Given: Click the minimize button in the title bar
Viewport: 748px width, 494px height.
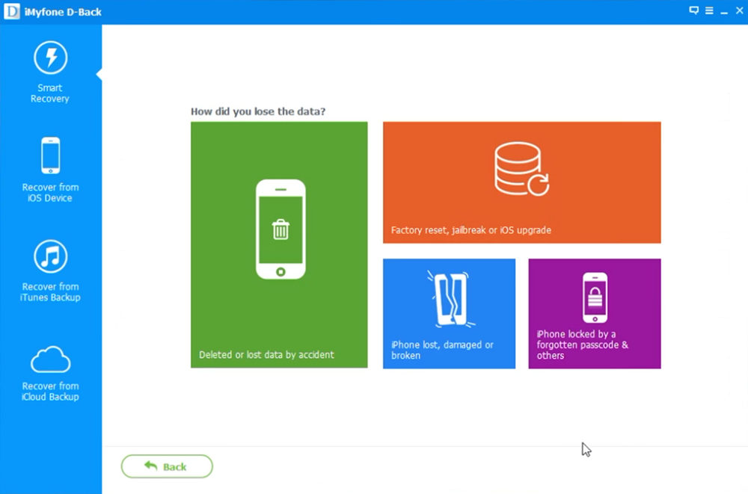Looking at the screenshot, I should (x=724, y=10).
